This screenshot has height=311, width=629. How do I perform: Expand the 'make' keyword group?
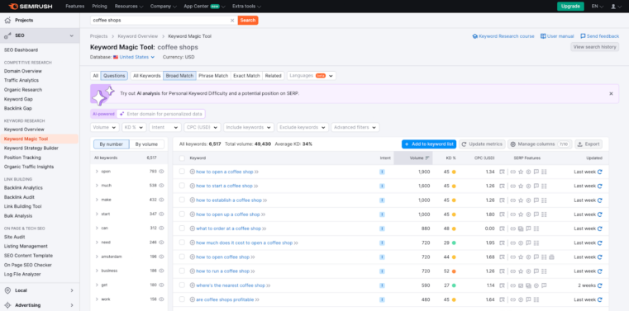coord(97,200)
